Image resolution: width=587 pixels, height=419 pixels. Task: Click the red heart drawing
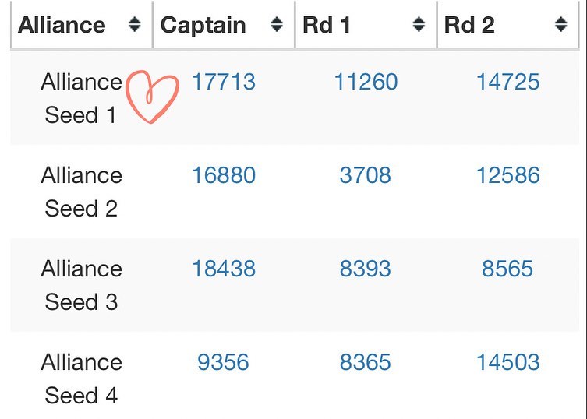[152, 97]
